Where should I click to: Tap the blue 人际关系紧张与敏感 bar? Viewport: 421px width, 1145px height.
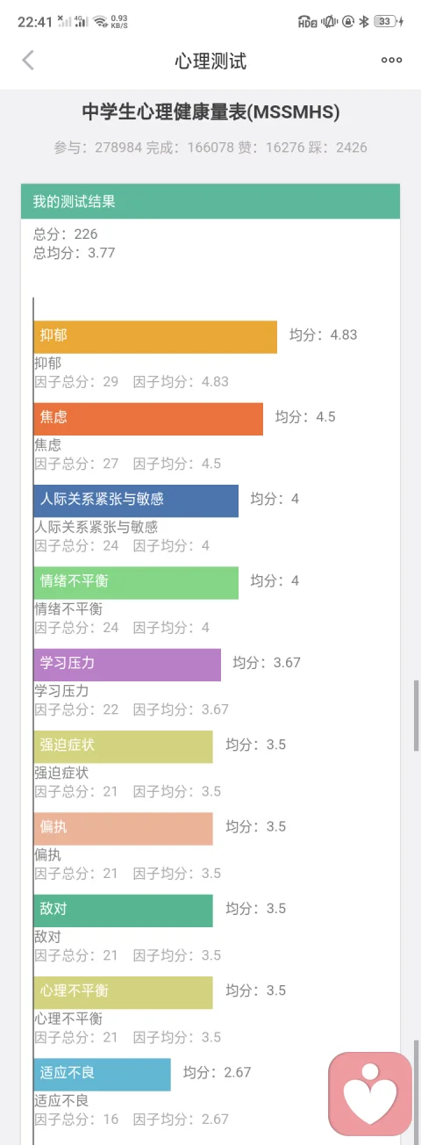point(136,500)
